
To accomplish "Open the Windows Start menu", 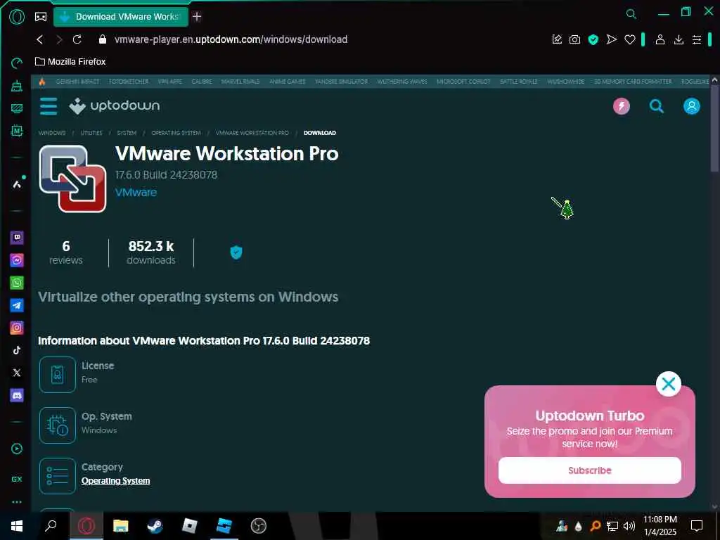I will (x=17, y=526).
